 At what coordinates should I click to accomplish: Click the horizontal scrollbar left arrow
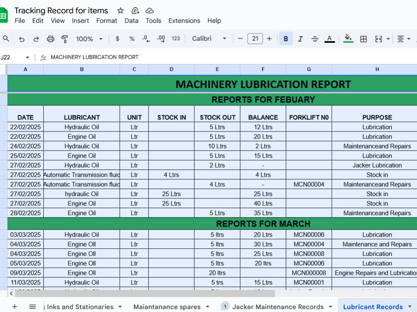pyautogui.click(x=11, y=293)
